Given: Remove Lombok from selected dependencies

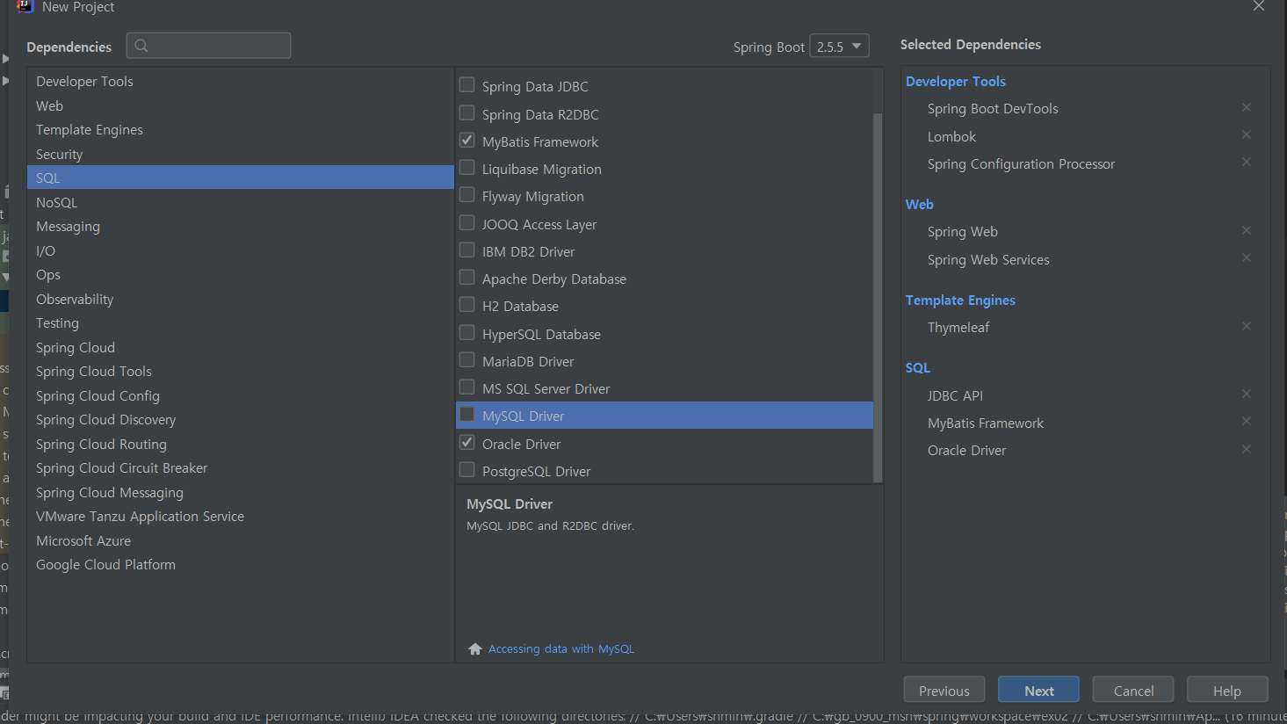Looking at the screenshot, I should point(1246,134).
